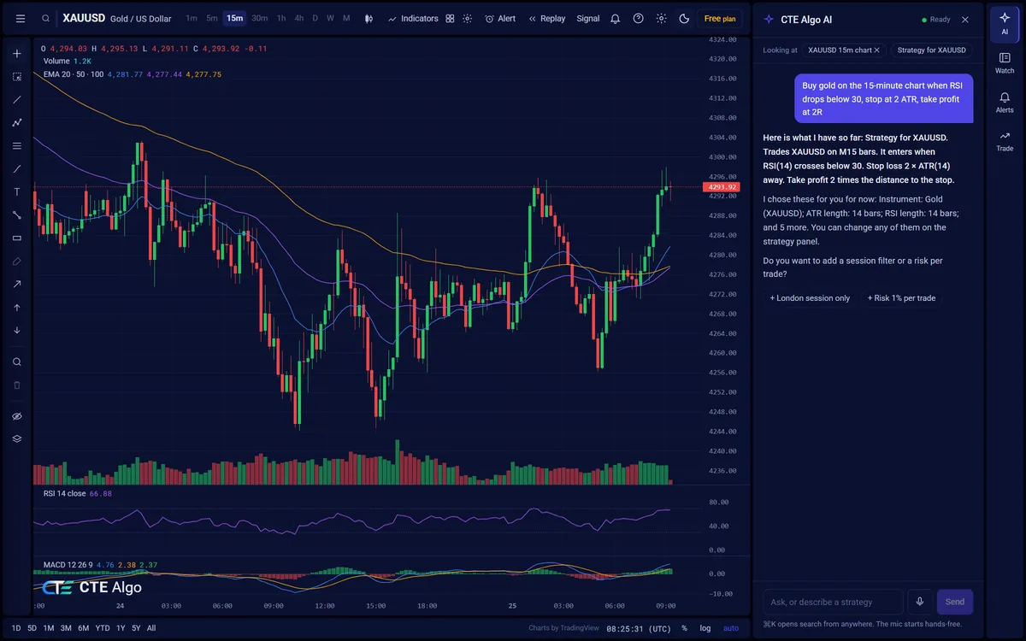Open the candlestick chart type selector

369,18
